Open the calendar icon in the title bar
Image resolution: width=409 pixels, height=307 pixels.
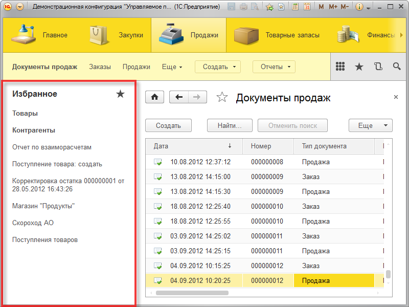point(307,7)
